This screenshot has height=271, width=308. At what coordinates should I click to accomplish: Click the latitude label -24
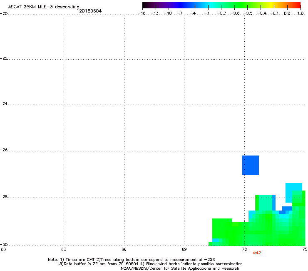click(x=4, y=103)
